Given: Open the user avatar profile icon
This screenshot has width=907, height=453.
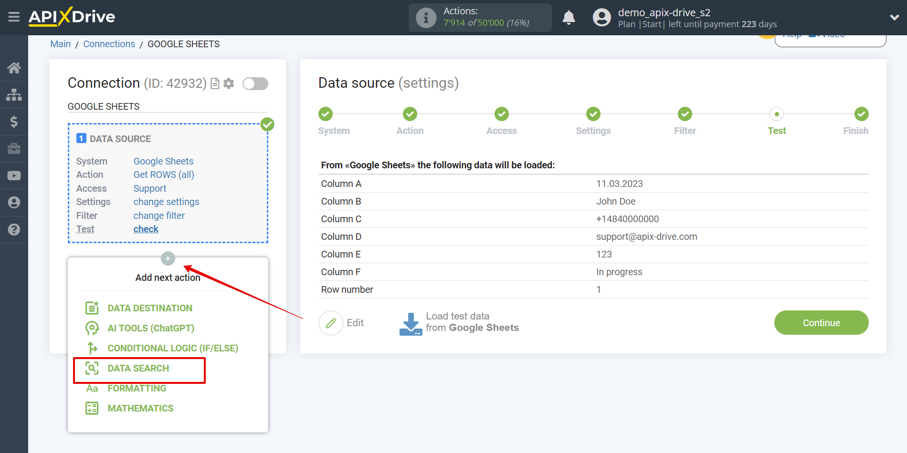Looking at the screenshot, I should pyautogui.click(x=601, y=18).
